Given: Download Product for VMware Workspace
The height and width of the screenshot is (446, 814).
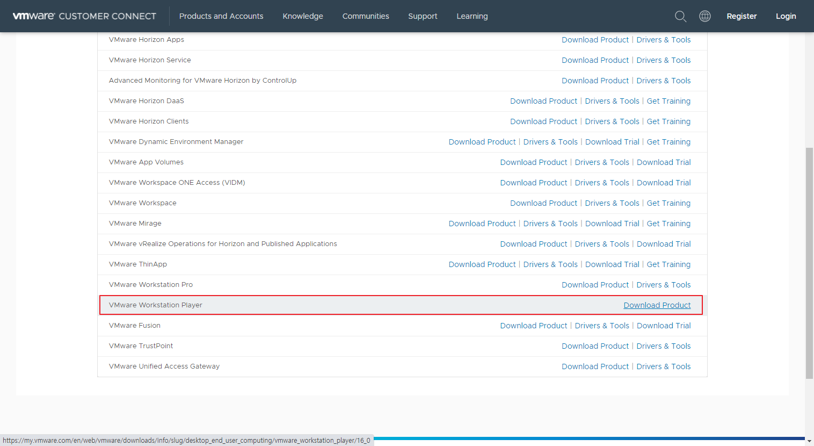Looking at the screenshot, I should tap(544, 203).
